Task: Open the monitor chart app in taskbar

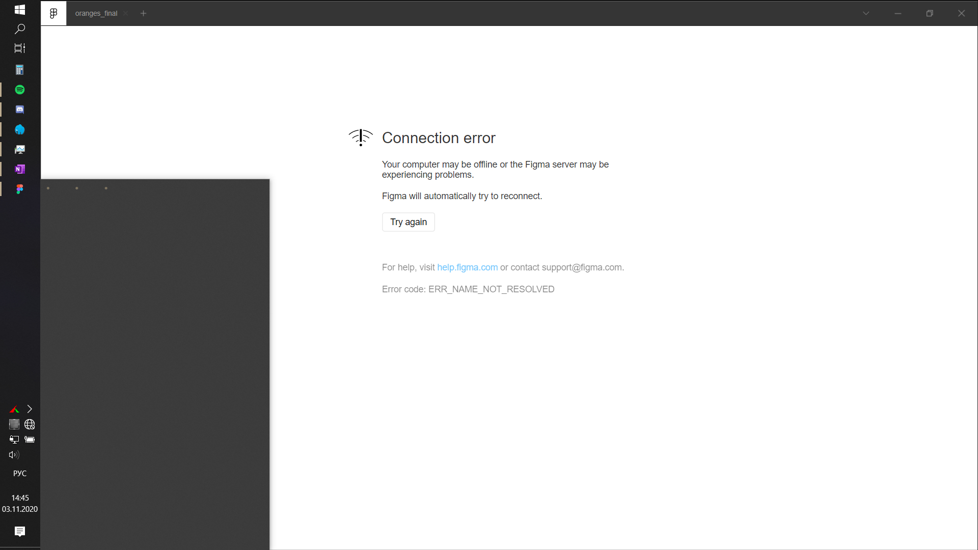Action: pos(20,149)
